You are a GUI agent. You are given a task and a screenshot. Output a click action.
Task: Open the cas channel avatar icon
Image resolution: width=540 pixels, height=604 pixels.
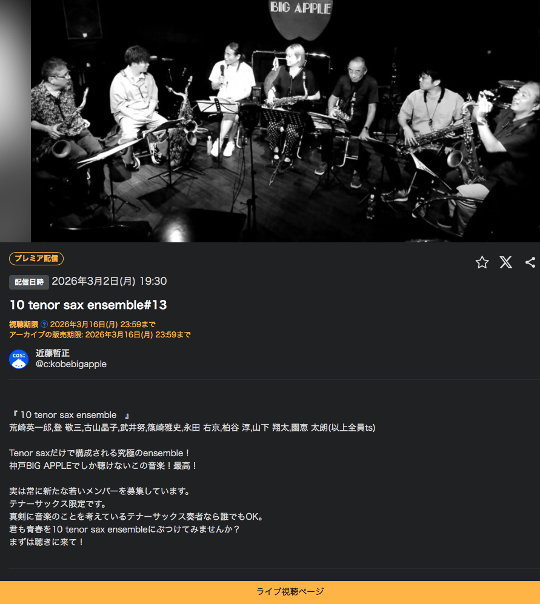pyautogui.click(x=19, y=359)
